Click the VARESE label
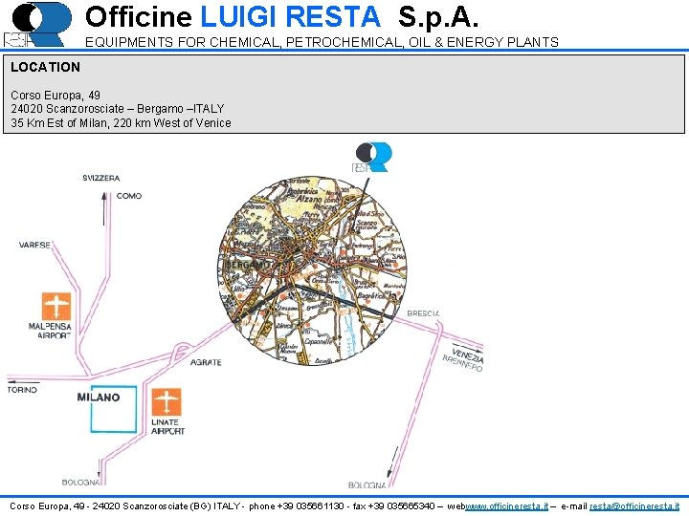 coord(34,245)
